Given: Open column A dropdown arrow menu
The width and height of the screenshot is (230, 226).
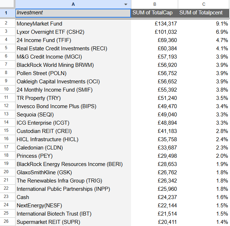Looking at the screenshot, I should tap(126, 4).
